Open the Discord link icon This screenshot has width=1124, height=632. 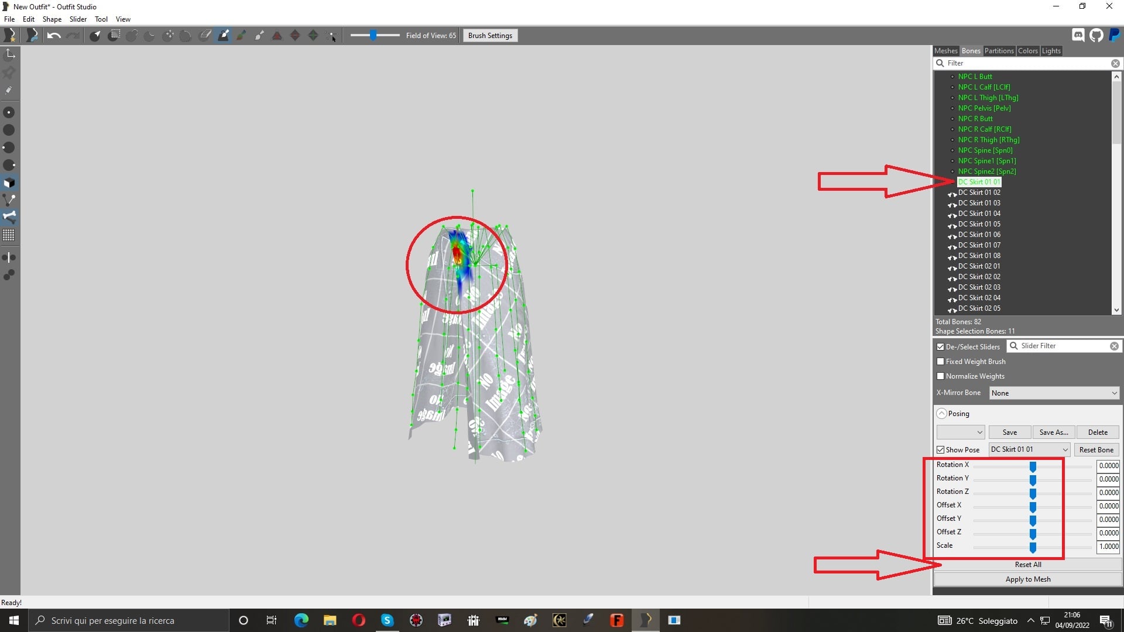coord(1078,35)
